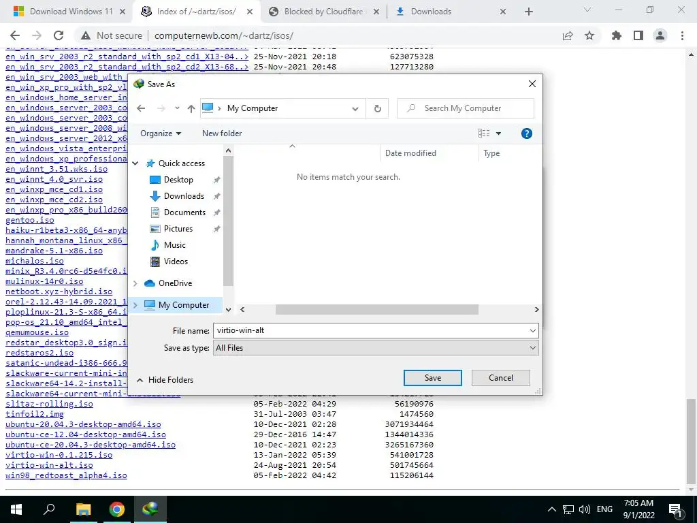Sort by Type column header
The height and width of the screenshot is (523, 697).
pyautogui.click(x=491, y=153)
